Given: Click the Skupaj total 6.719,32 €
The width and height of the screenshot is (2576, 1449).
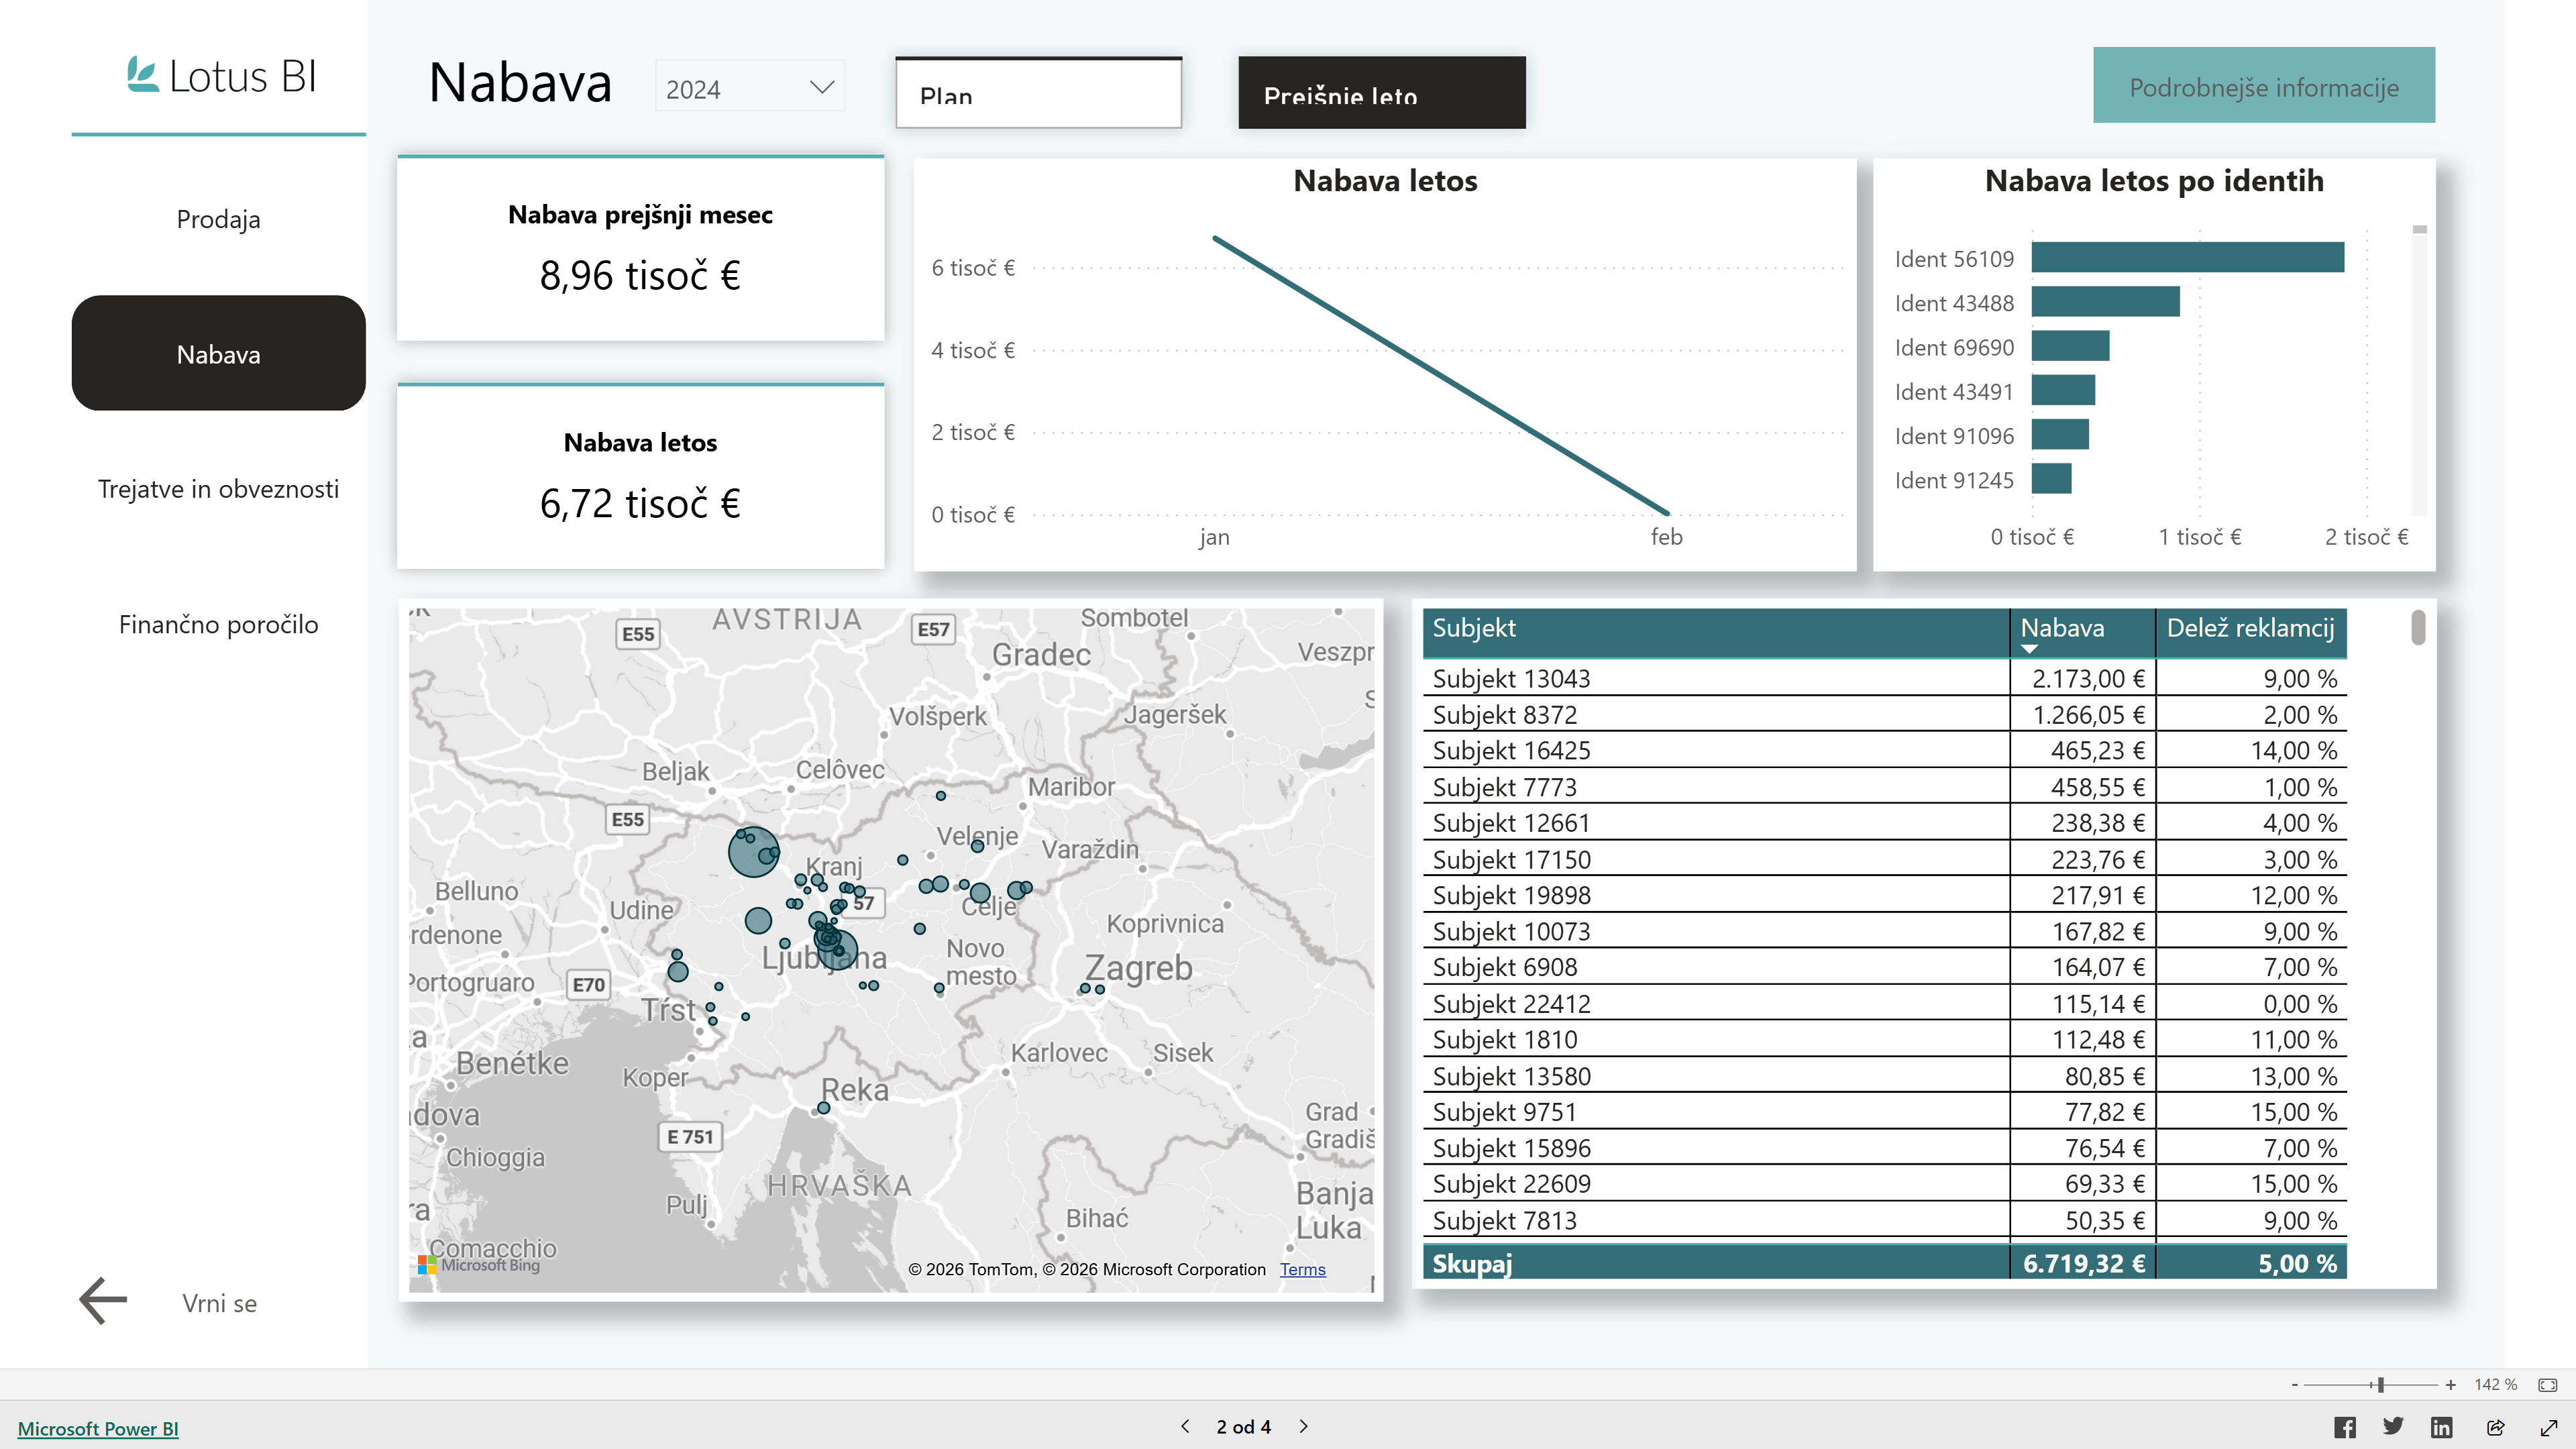Looking at the screenshot, I should point(2084,1263).
